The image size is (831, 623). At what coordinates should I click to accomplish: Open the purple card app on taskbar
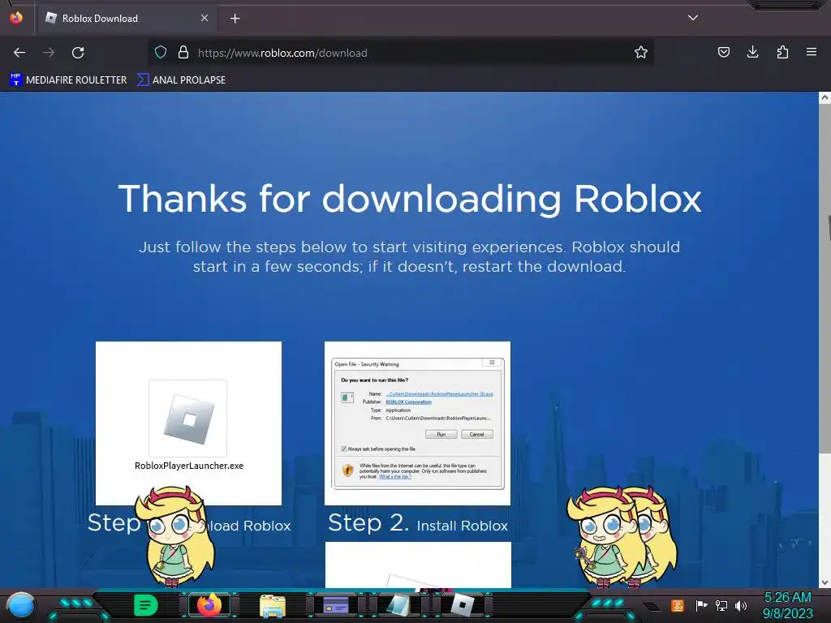pos(336,605)
